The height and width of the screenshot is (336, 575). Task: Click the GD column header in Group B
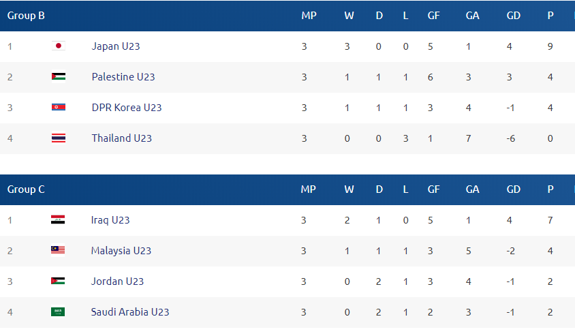pos(514,16)
